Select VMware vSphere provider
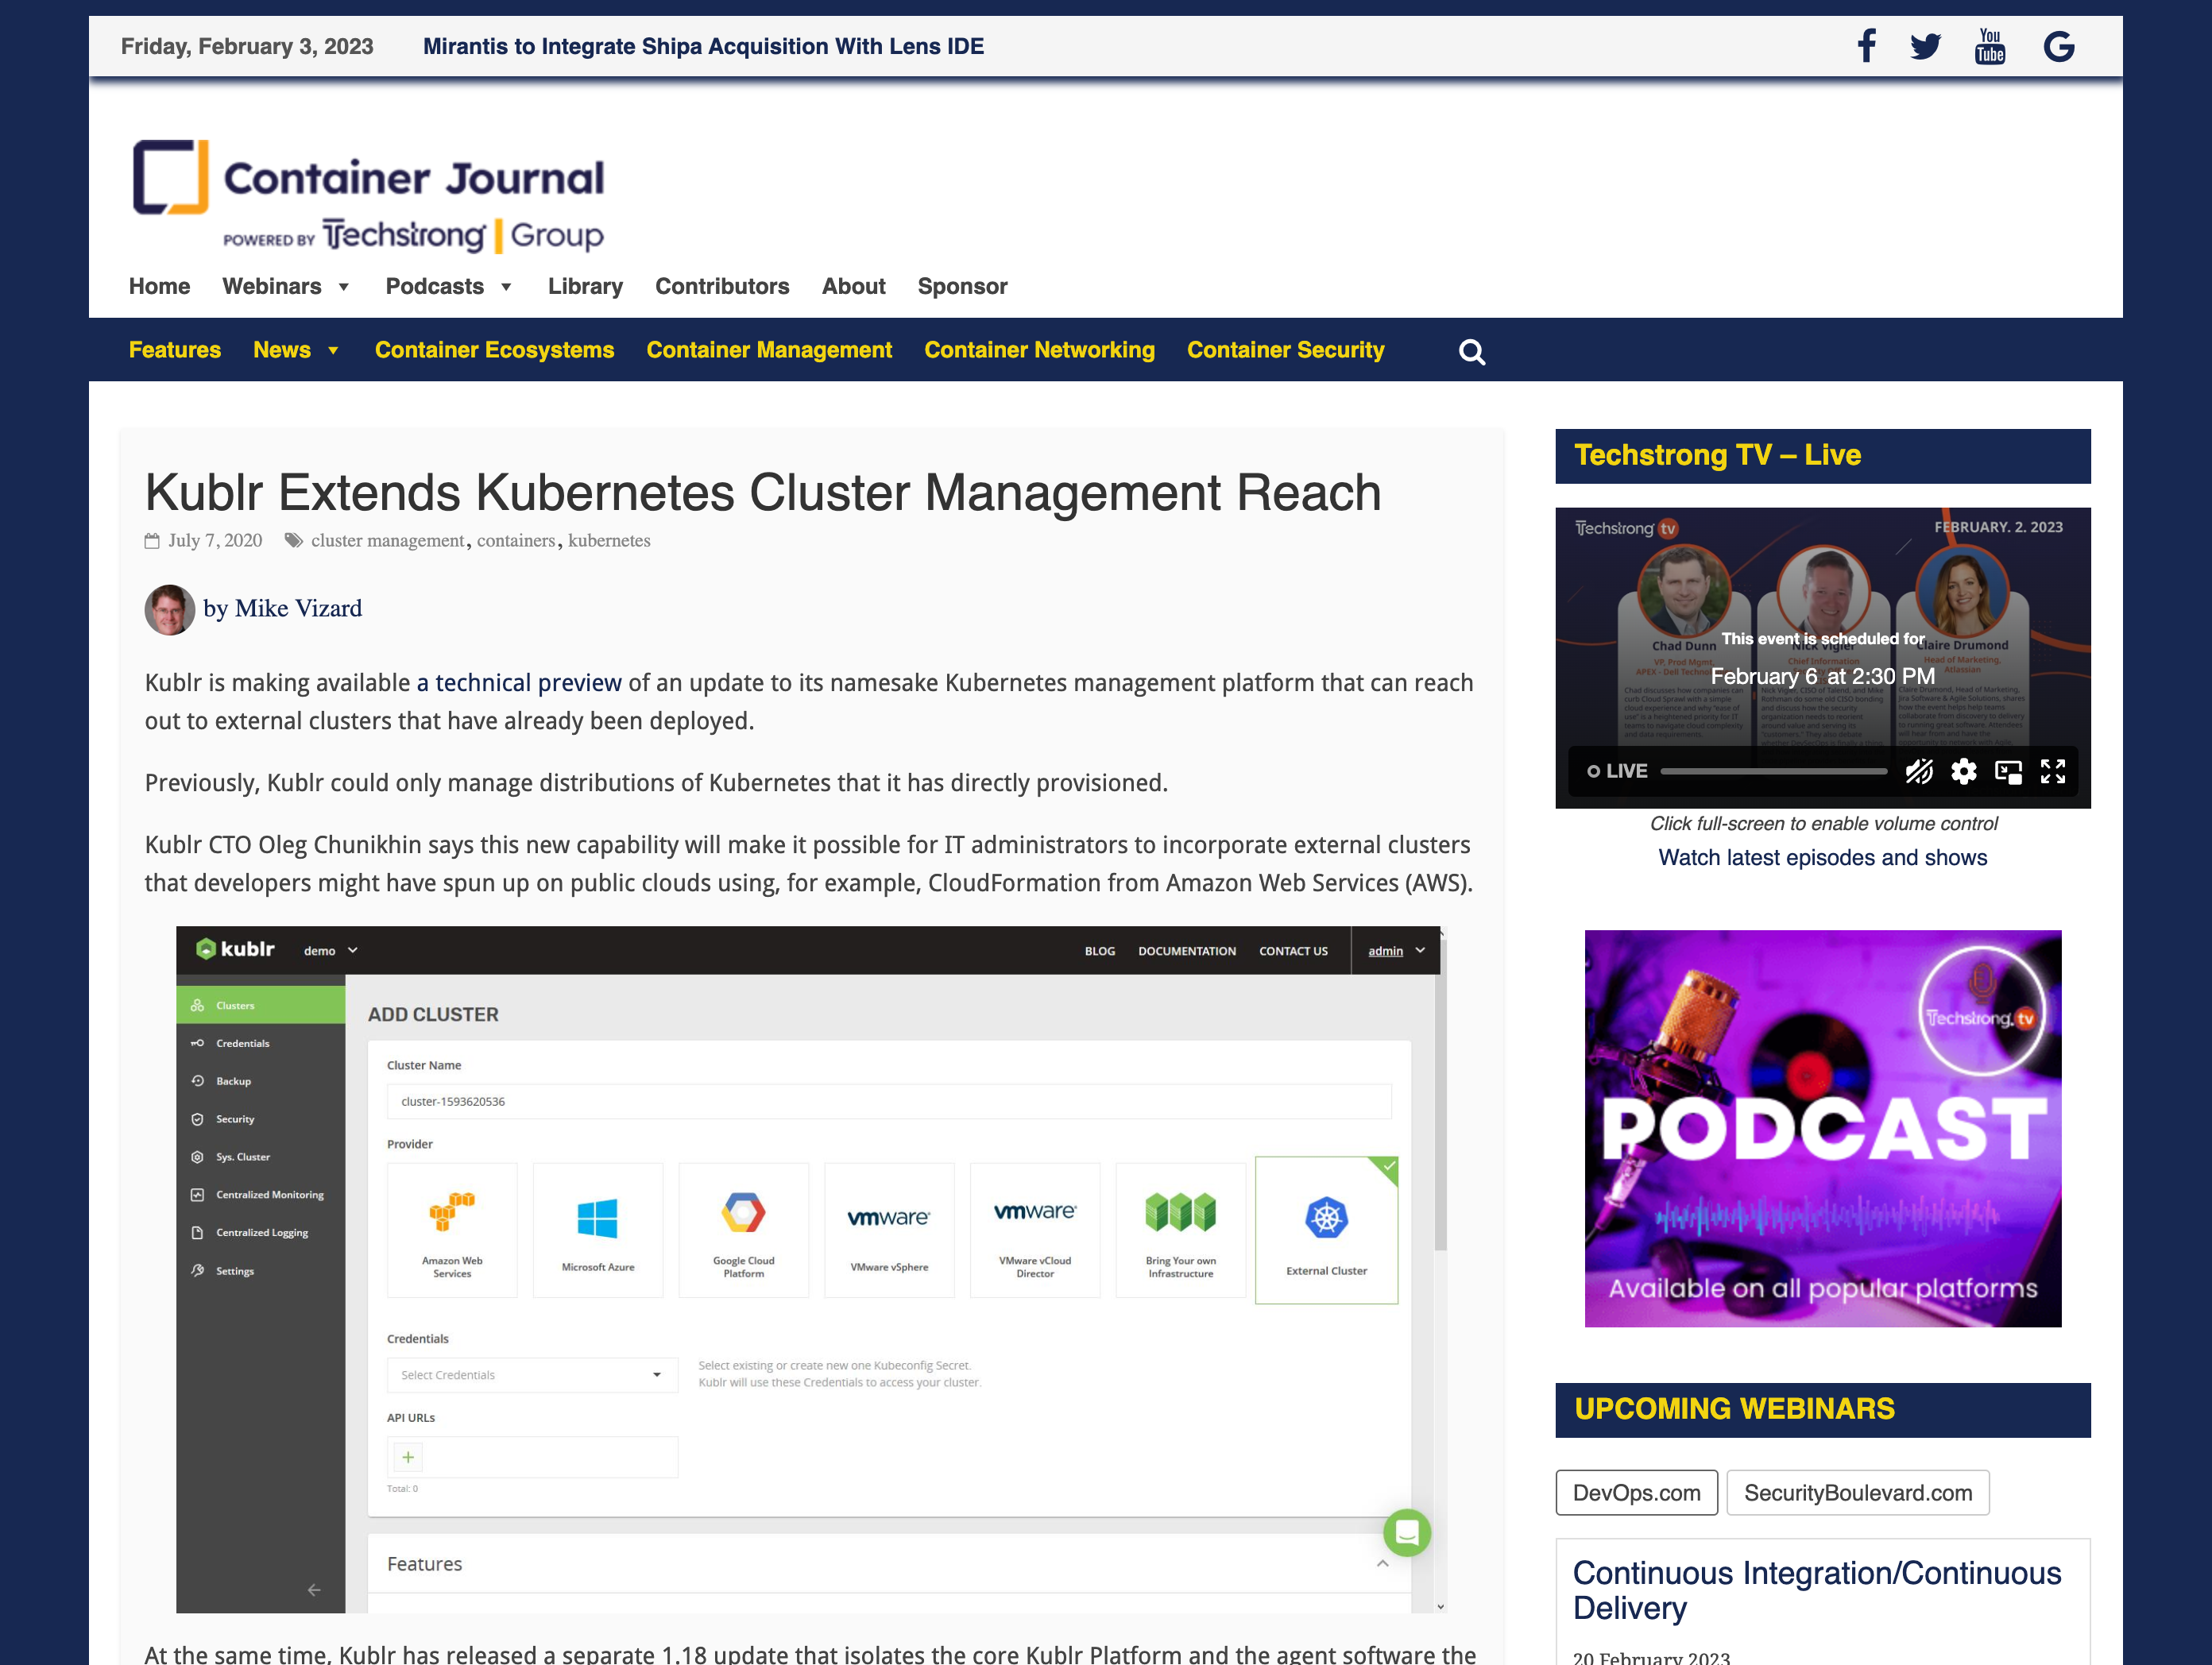 [x=889, y=1230]
